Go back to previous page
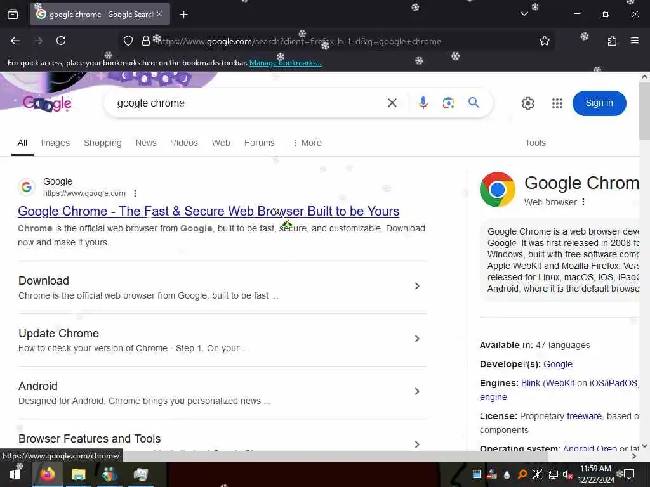 pyautogui.click(x=15, y=41)
